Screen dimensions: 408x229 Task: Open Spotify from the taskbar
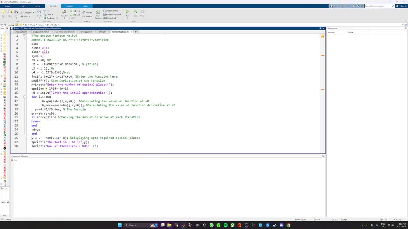226,225
